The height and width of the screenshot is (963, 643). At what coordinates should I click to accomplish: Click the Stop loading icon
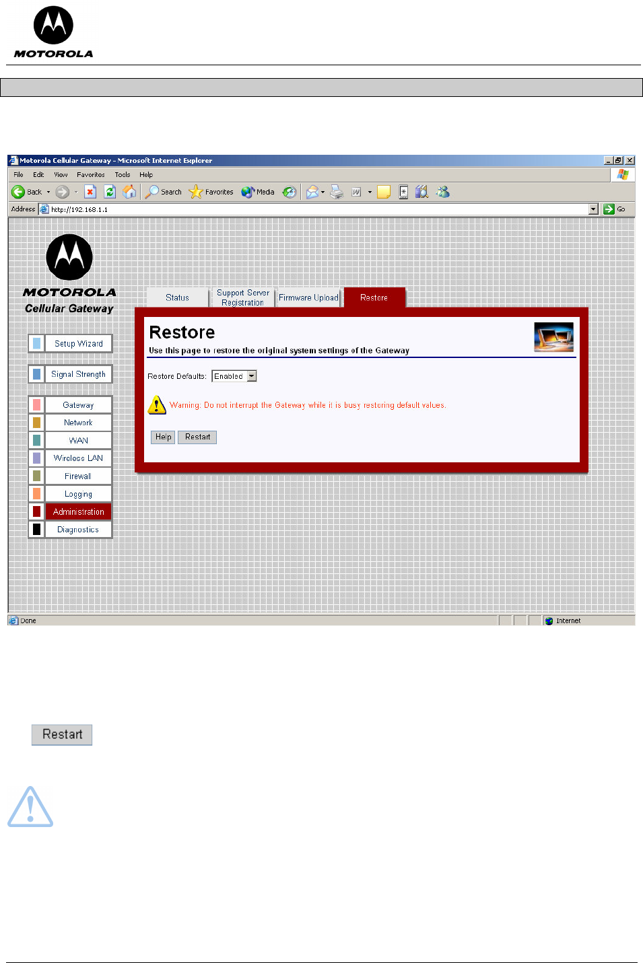pos(90,192)
